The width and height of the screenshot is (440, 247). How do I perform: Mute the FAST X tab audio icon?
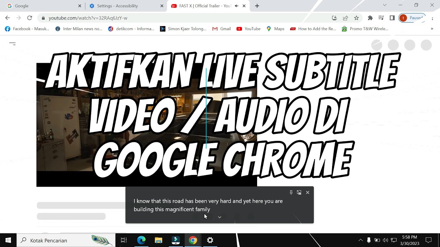[236, 6]
